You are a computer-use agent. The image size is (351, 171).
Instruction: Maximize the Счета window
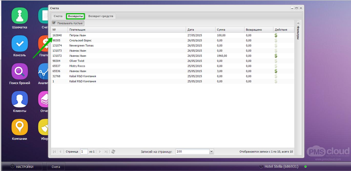(x=296, y=8)
